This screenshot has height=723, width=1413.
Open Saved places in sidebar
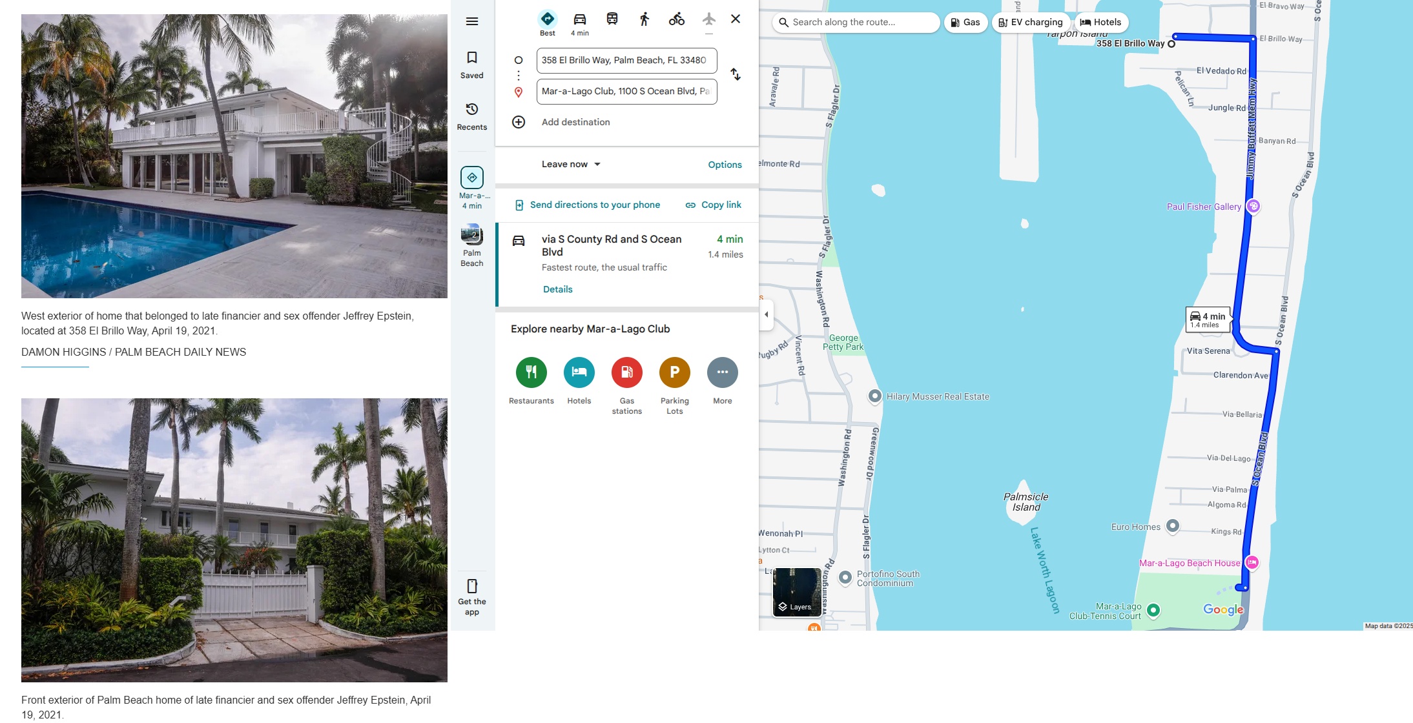tap(472, 65)
